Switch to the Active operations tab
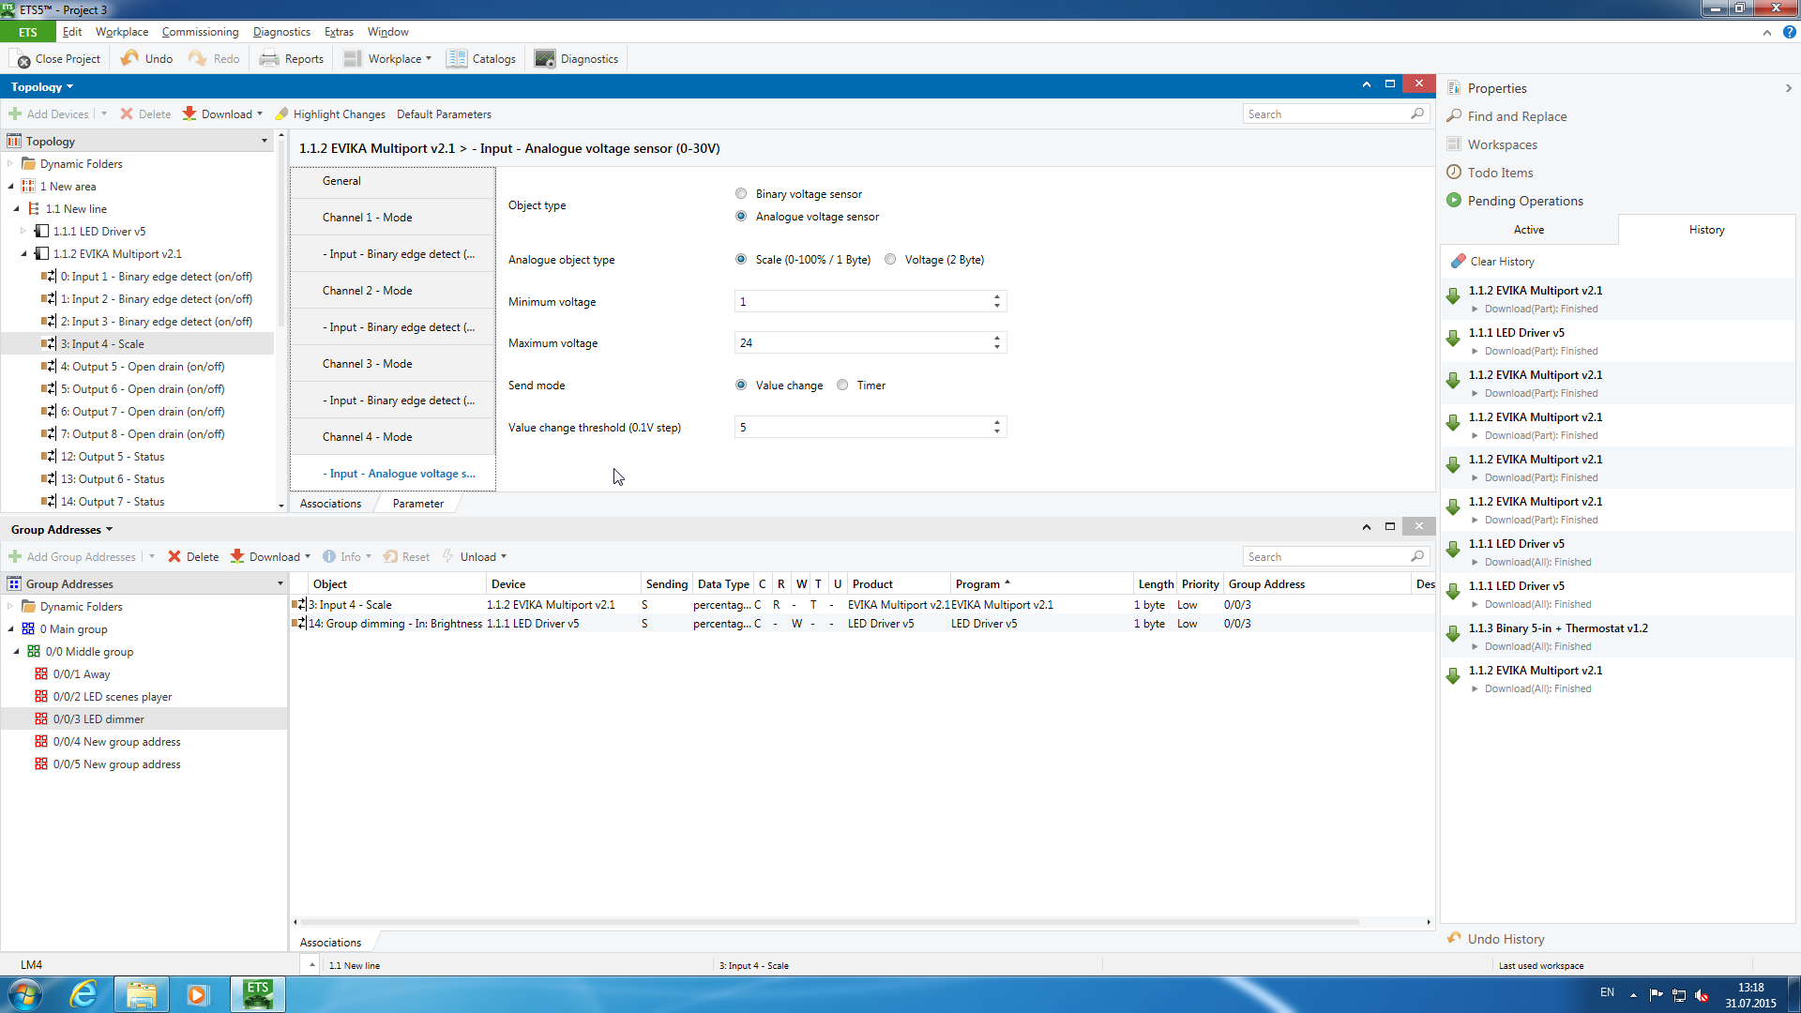This screenshot has width=1801, height=1013. click(x=1528, y=230)
